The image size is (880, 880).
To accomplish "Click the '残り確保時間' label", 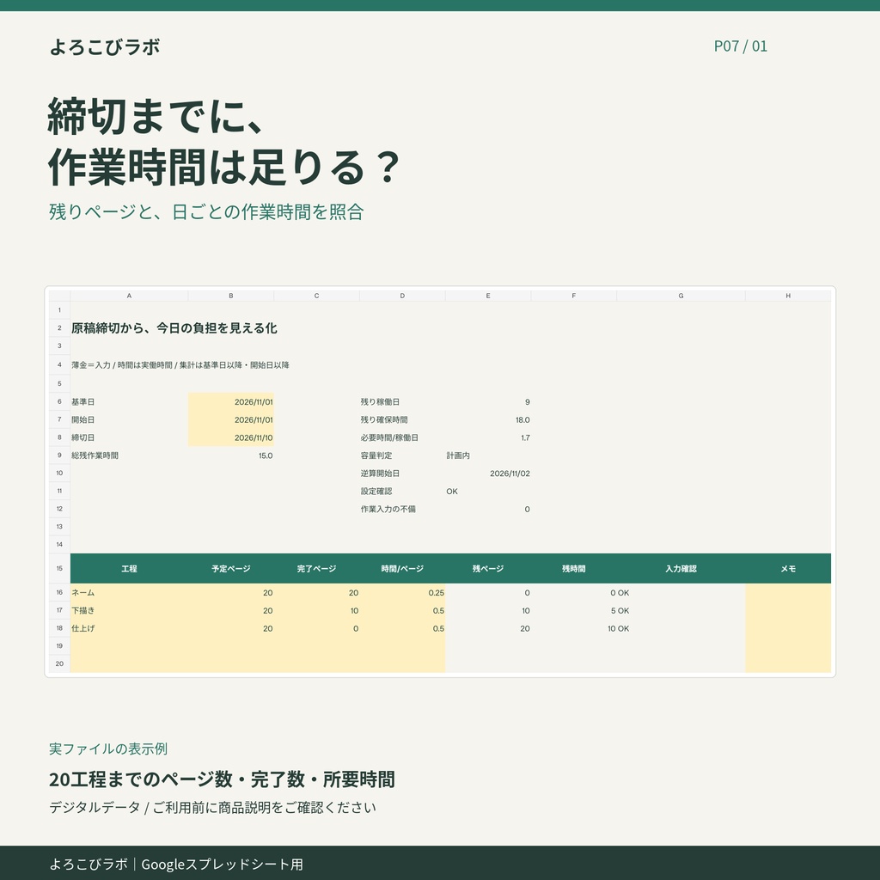I will (384, 419).
